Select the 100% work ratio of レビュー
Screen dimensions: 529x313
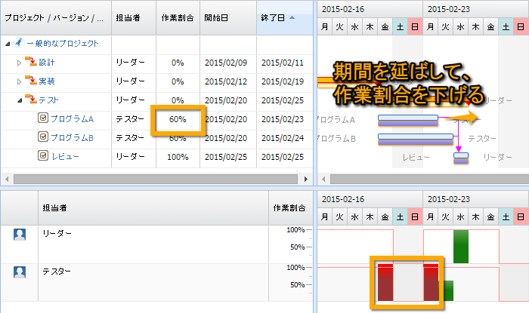[178, 157]
